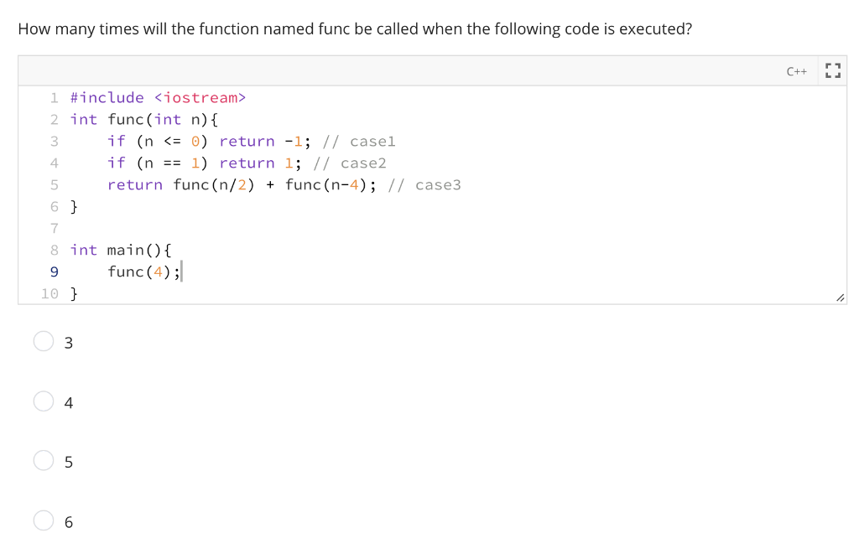Select line number 9 in the code
859x538 pixels.
pyautogui.click(x=54, y=272)
